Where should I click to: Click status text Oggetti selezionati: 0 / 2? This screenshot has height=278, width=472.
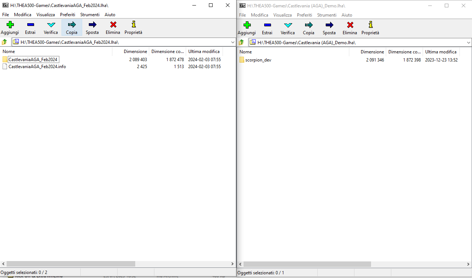24,272
